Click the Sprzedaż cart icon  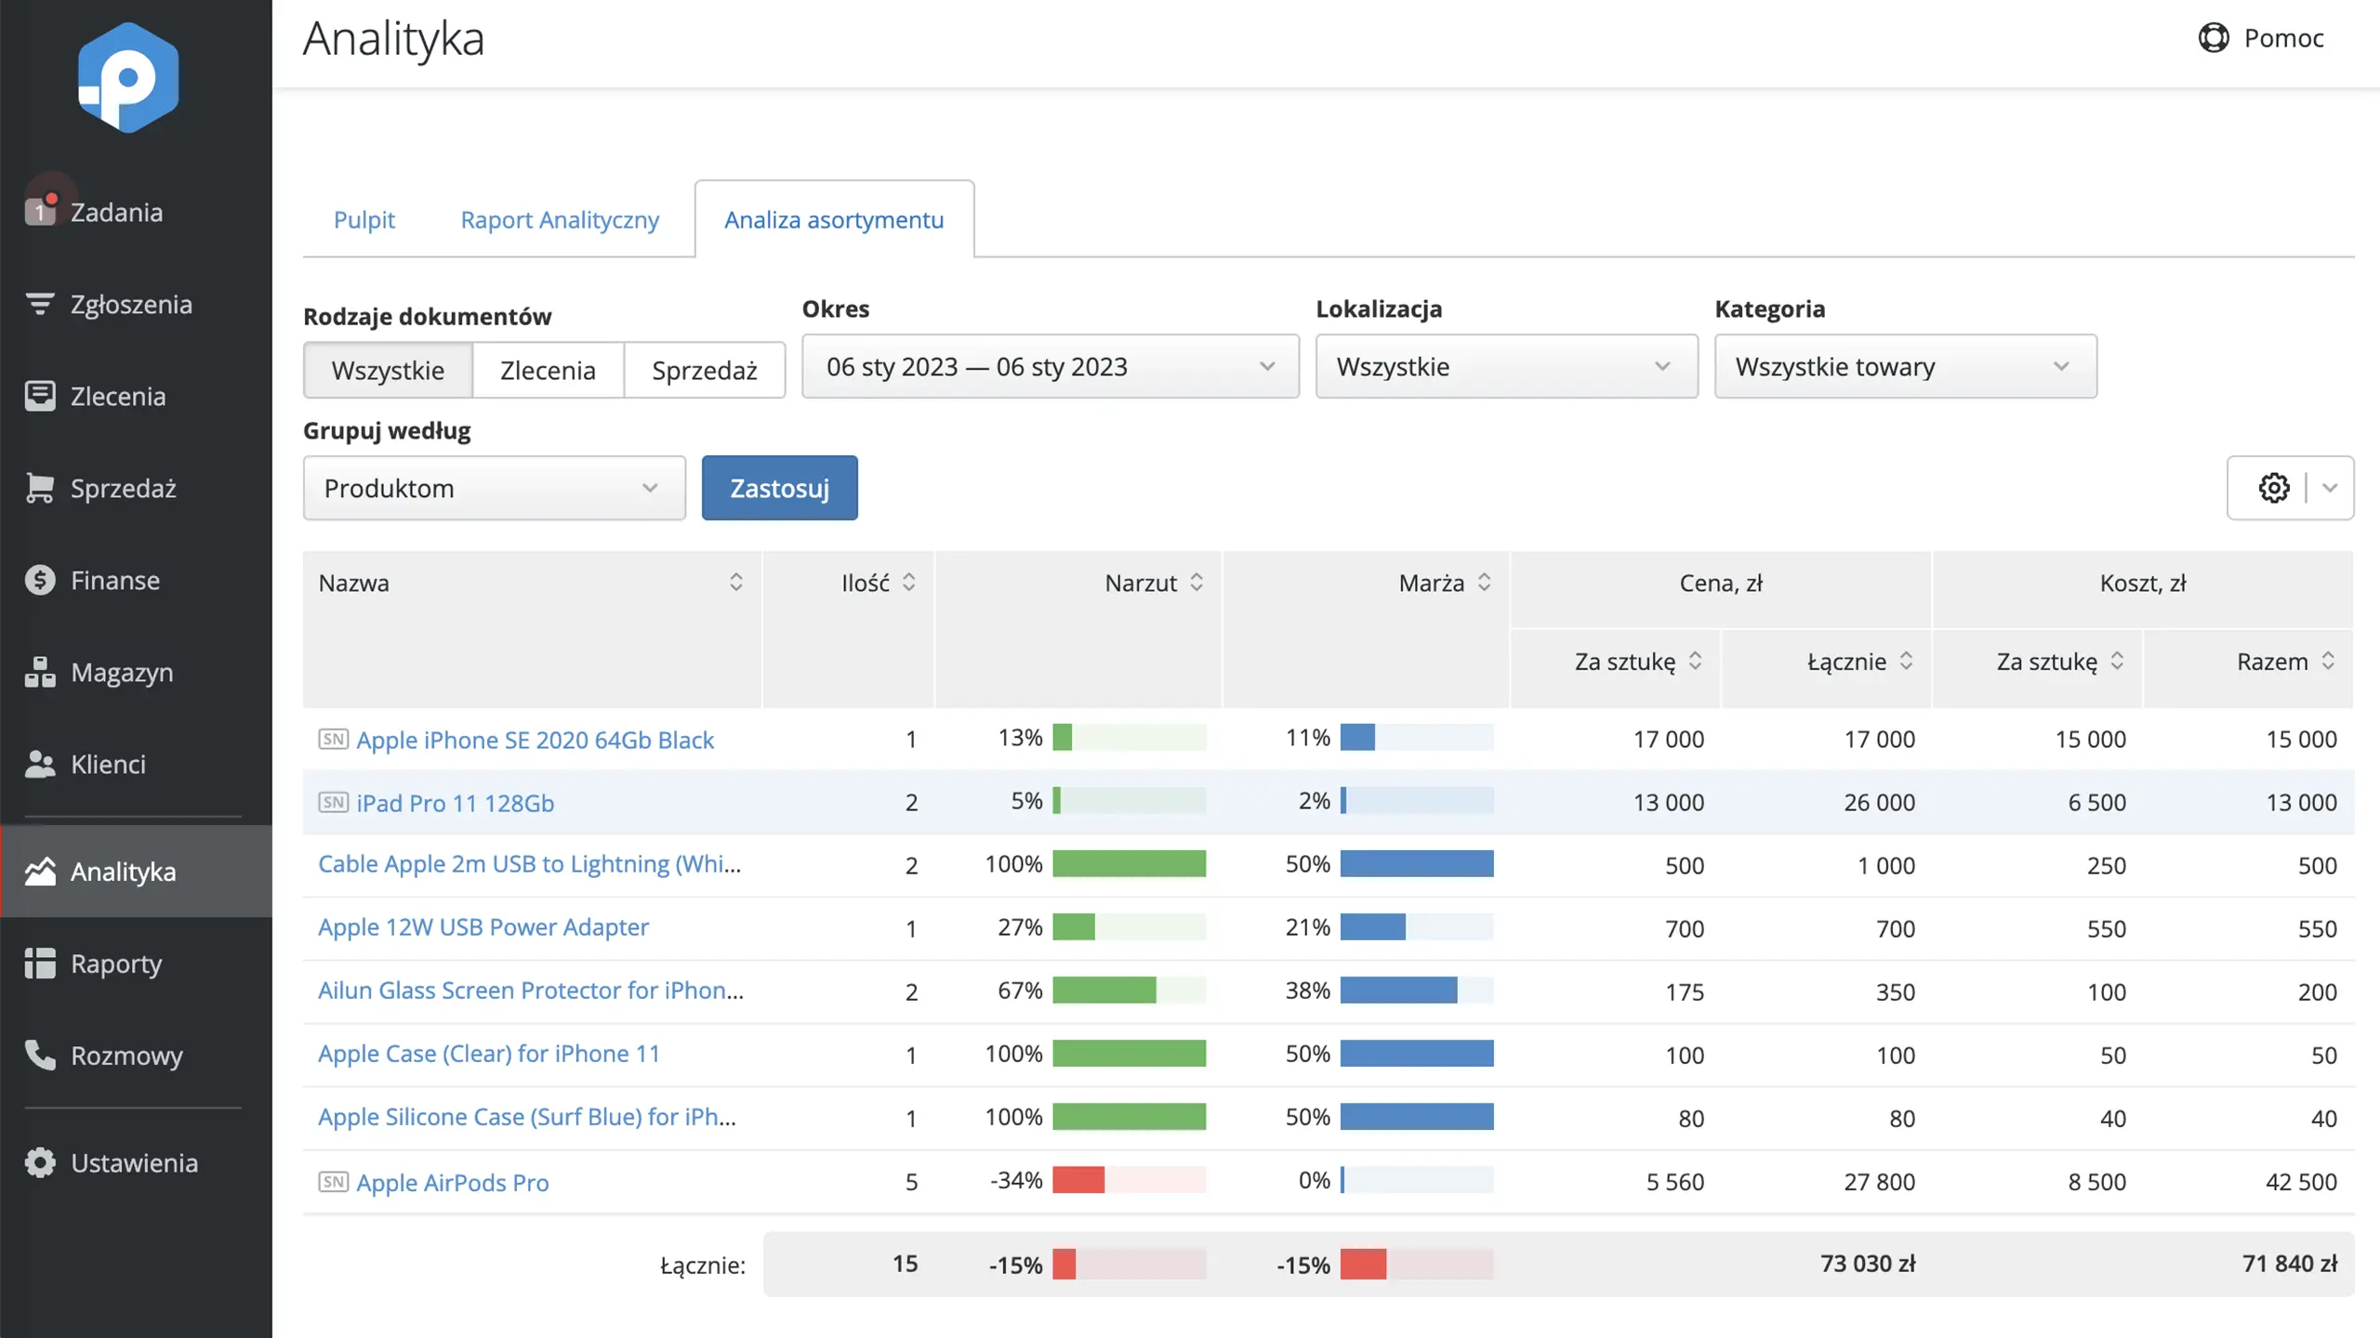pos(40,488)
